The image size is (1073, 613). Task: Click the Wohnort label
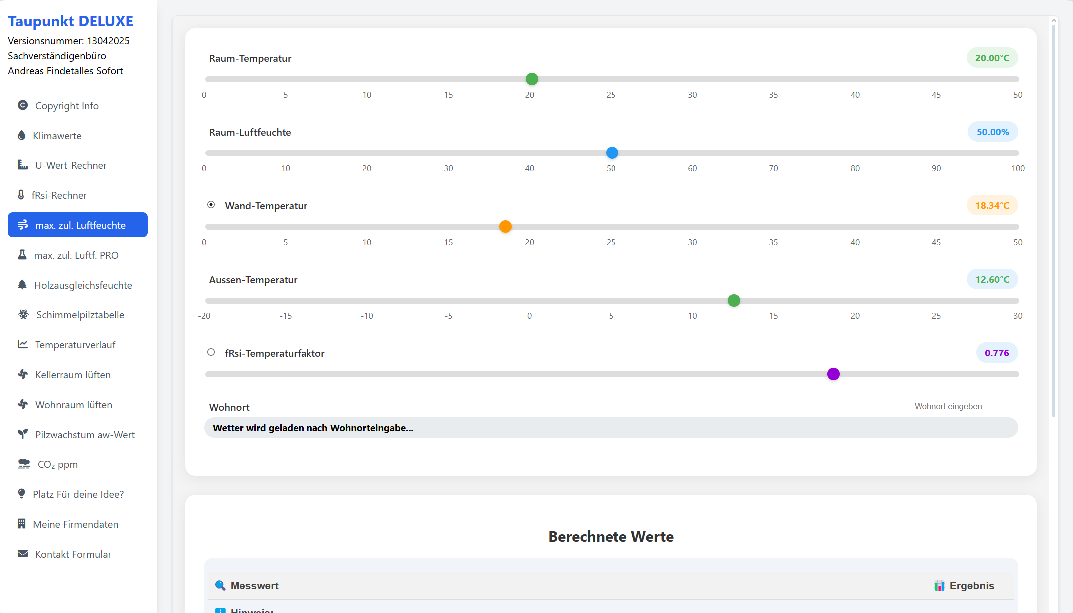click(x=229, y=407)
